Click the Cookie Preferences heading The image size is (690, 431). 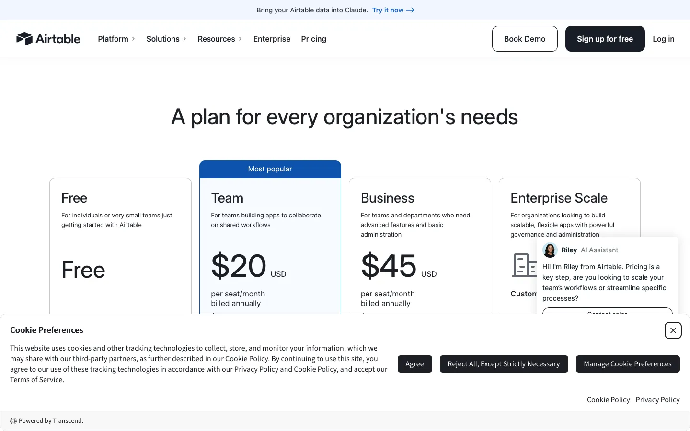[x=46, y=330]
